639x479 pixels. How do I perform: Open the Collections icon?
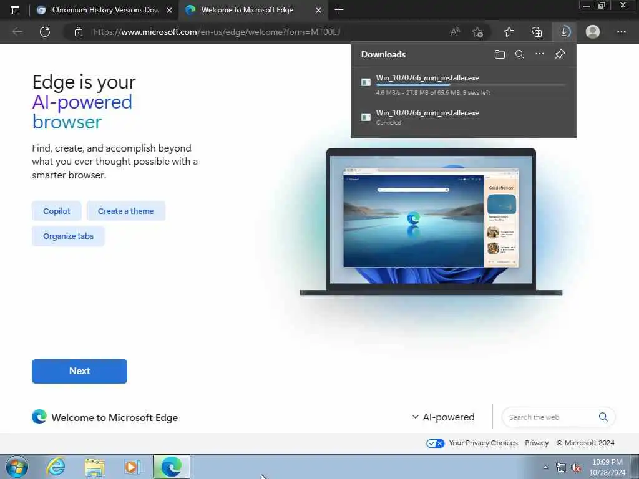coord(537,32)
